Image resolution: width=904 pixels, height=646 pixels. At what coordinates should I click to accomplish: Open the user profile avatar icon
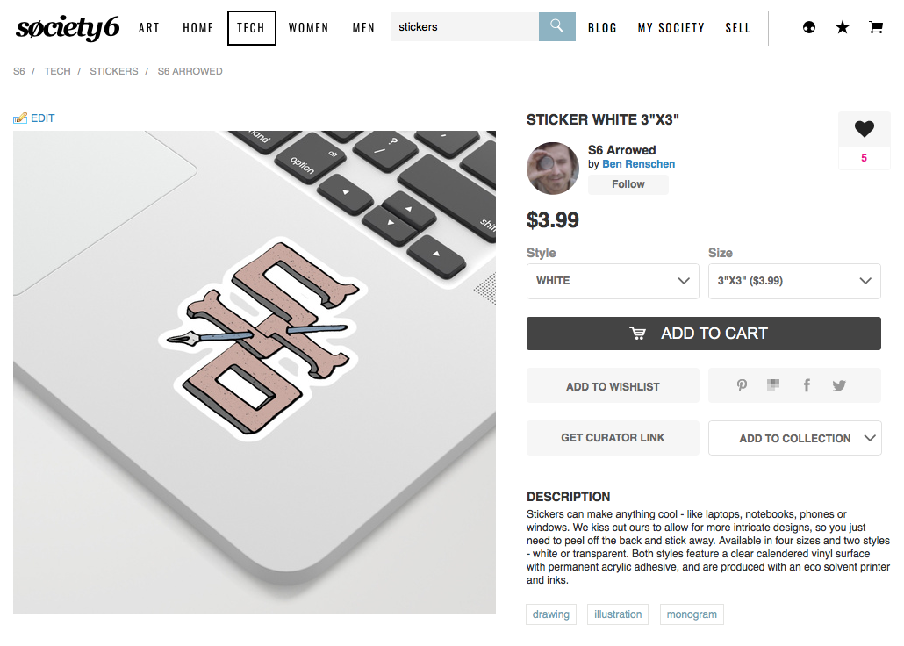(809, 27)
